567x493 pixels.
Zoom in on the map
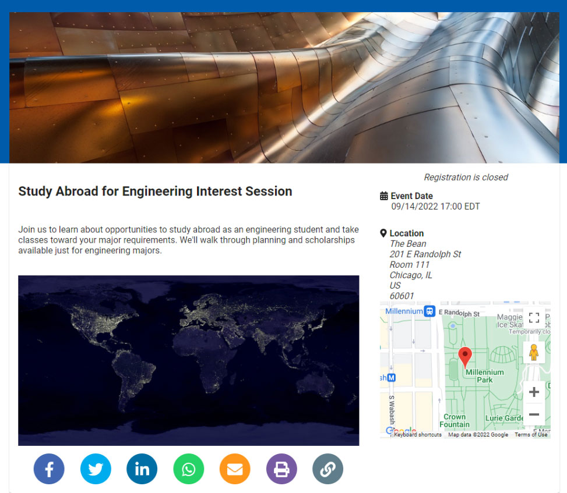pos(534,392)
